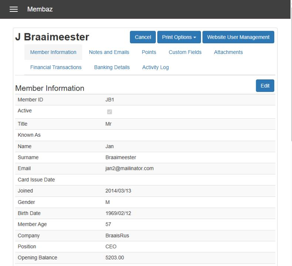Screen dimensions: 292x266
Task: Switch to the Banking Details tab
Action: point(112,67)
